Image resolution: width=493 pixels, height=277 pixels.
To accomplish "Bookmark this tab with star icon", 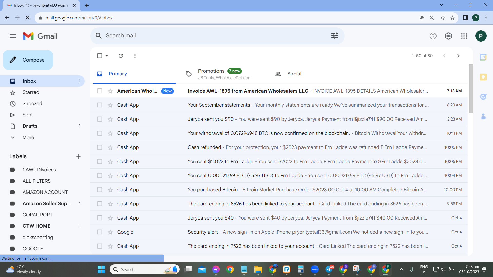I will pyautogui.click(x=452, y=18).
